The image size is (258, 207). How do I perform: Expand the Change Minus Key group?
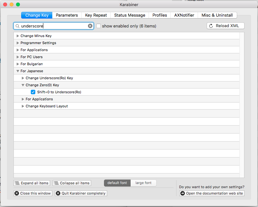[x=18, y=36]
